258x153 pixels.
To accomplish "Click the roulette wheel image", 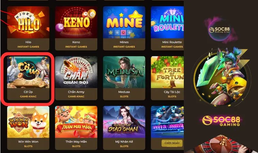I will click(221, 144).
